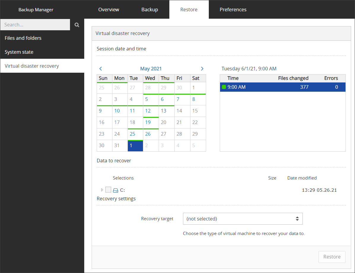Viewport: 355px width, 273px height.
Task: Open the Recovery target dropdown
Action: click(x=243, y=219)
